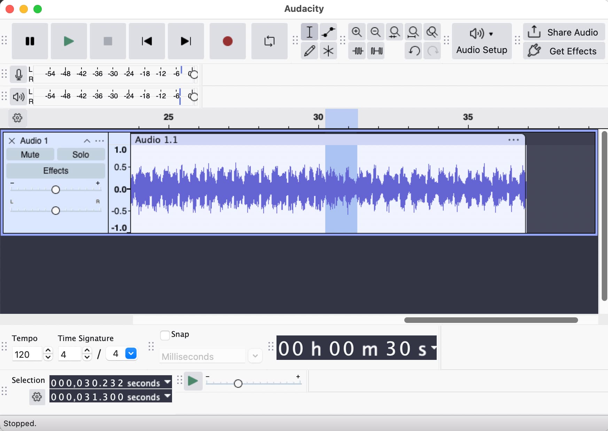Enable the Snap checkbox
Viewport: 608px width, 431px height.
165,335
